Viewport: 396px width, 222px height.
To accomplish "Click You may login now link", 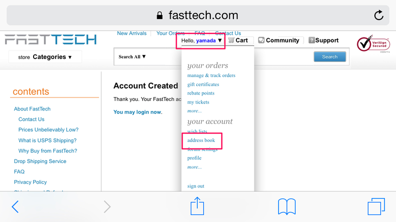I will [x=138, y=112].
